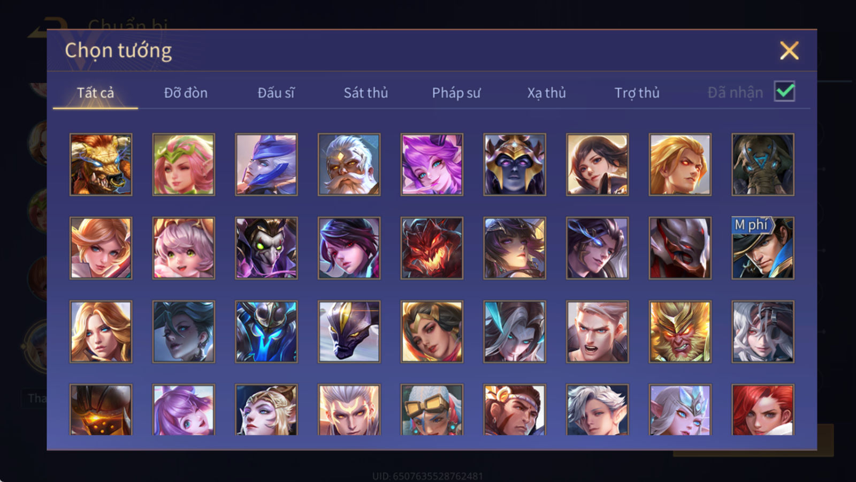Viewport: 856px width, 482px height.
Task: Pick the white-bearded old man hero
Action: pos(349,164)
